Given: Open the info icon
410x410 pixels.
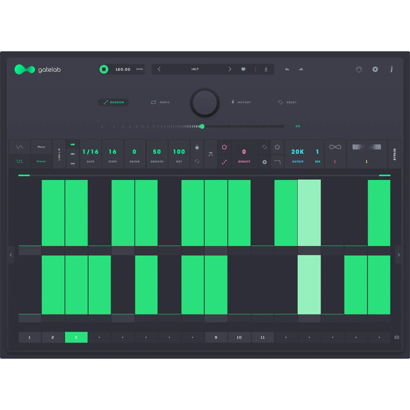Looking at the screenshot, I should pos(392,69).
